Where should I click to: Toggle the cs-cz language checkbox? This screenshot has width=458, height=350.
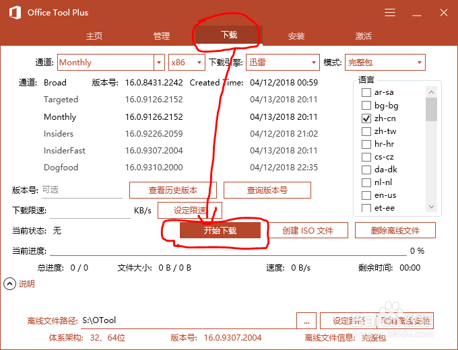[x=366, y=157]
